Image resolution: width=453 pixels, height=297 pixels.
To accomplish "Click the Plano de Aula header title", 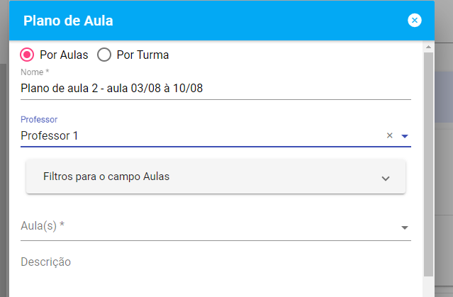I will [68, 21].
